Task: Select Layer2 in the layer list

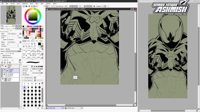Action: [11, 75]
